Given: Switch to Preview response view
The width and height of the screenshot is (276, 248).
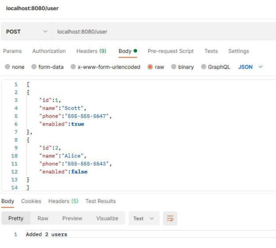Looking at the screenshot, I should (72, 218).
